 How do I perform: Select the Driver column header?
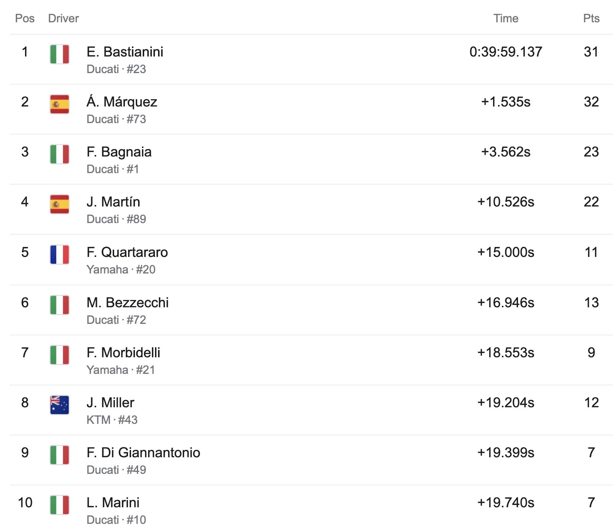63,18
